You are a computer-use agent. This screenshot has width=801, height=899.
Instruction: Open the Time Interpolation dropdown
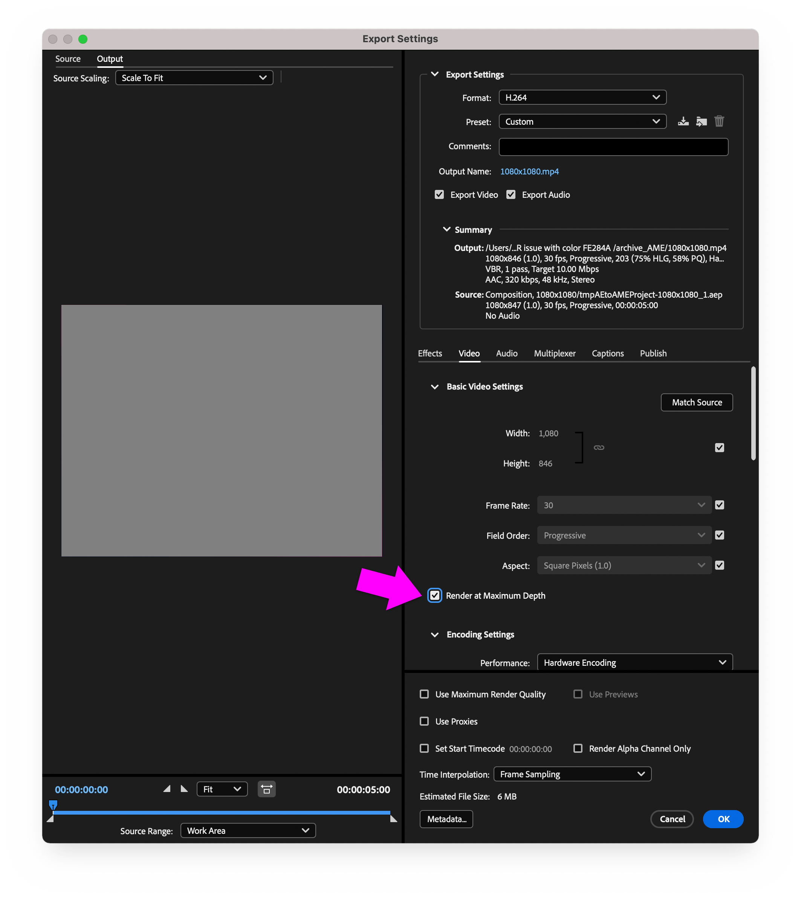click(572, 774)
